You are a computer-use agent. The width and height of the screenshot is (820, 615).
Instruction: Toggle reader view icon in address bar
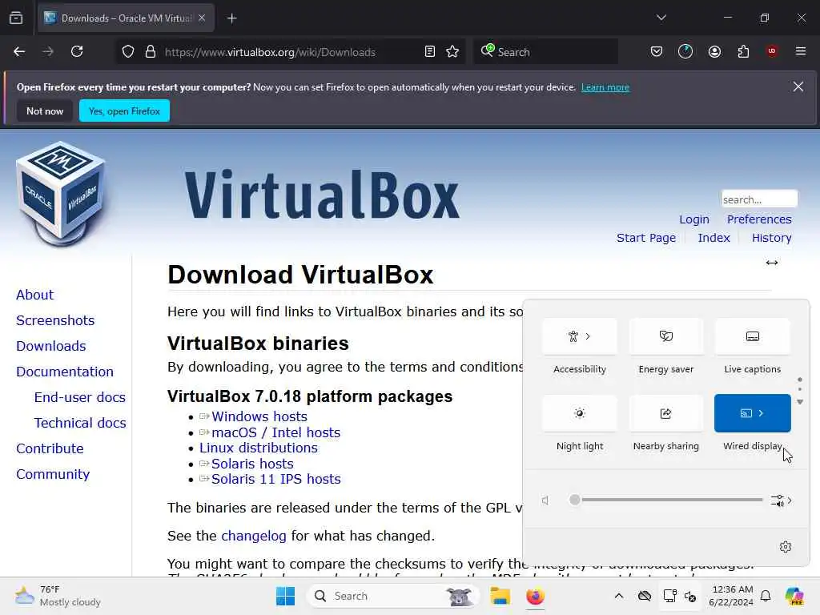tap(430, 51)
